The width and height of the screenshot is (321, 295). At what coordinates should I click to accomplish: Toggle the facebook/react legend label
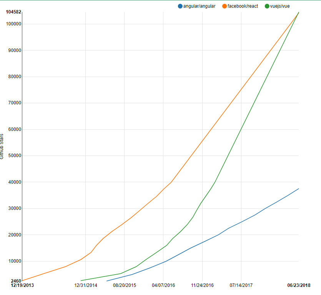[243, 6]
